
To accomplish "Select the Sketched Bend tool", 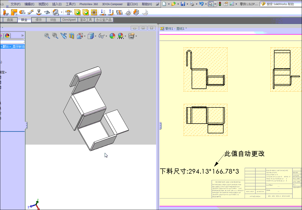I will (x=39, y=13).
